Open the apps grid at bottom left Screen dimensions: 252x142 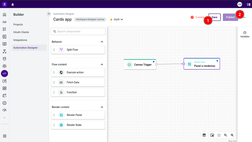pyautogui.click(x=5, y=136)
